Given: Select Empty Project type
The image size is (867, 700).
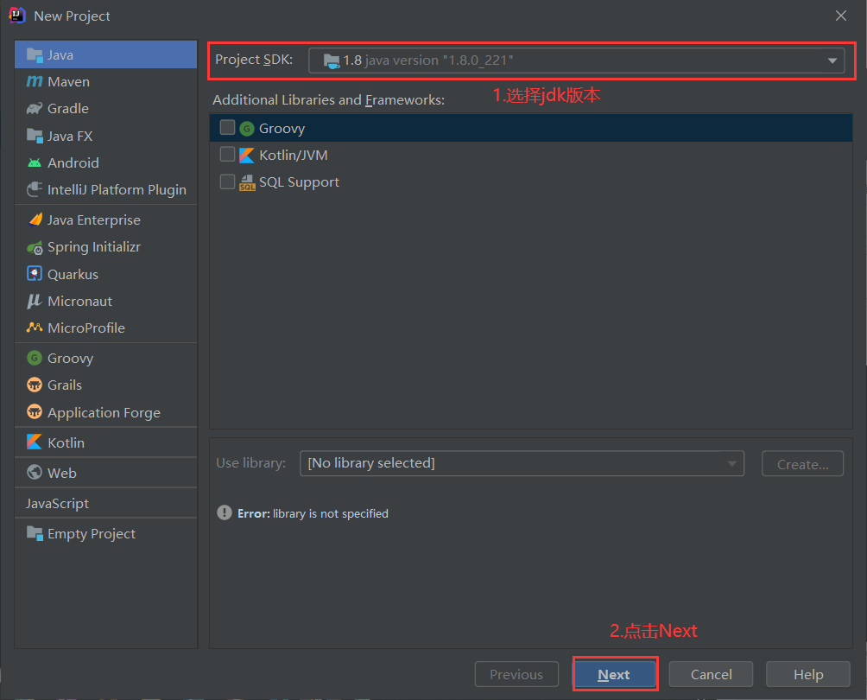Looking at the screenshot, I should click(105, 533).
